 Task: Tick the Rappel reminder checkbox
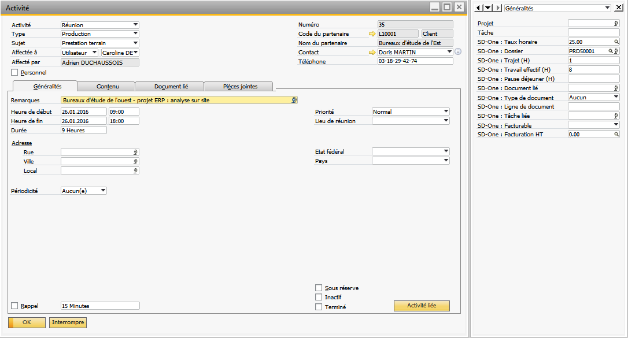pyautogui.click(x=15, y=306)
